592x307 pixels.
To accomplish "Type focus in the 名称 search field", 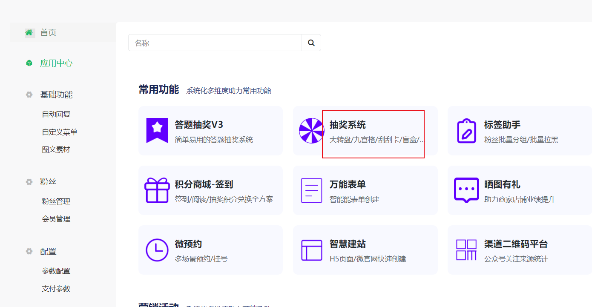I will (x=215, y=43).
